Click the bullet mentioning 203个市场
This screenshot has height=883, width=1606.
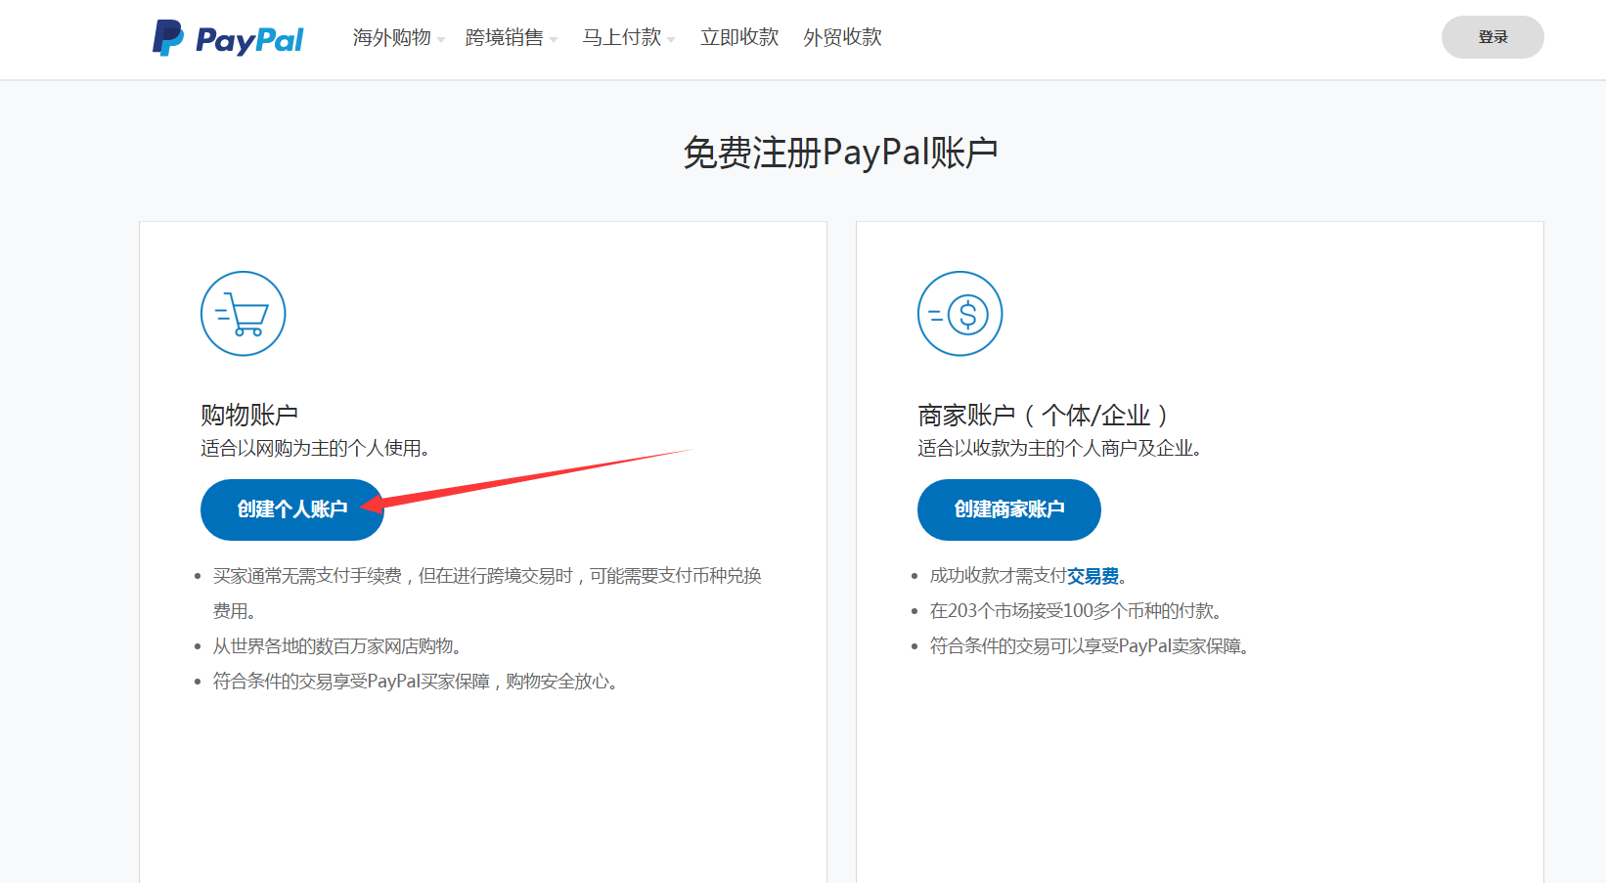pyautogui.click(x=1075, y=611)
